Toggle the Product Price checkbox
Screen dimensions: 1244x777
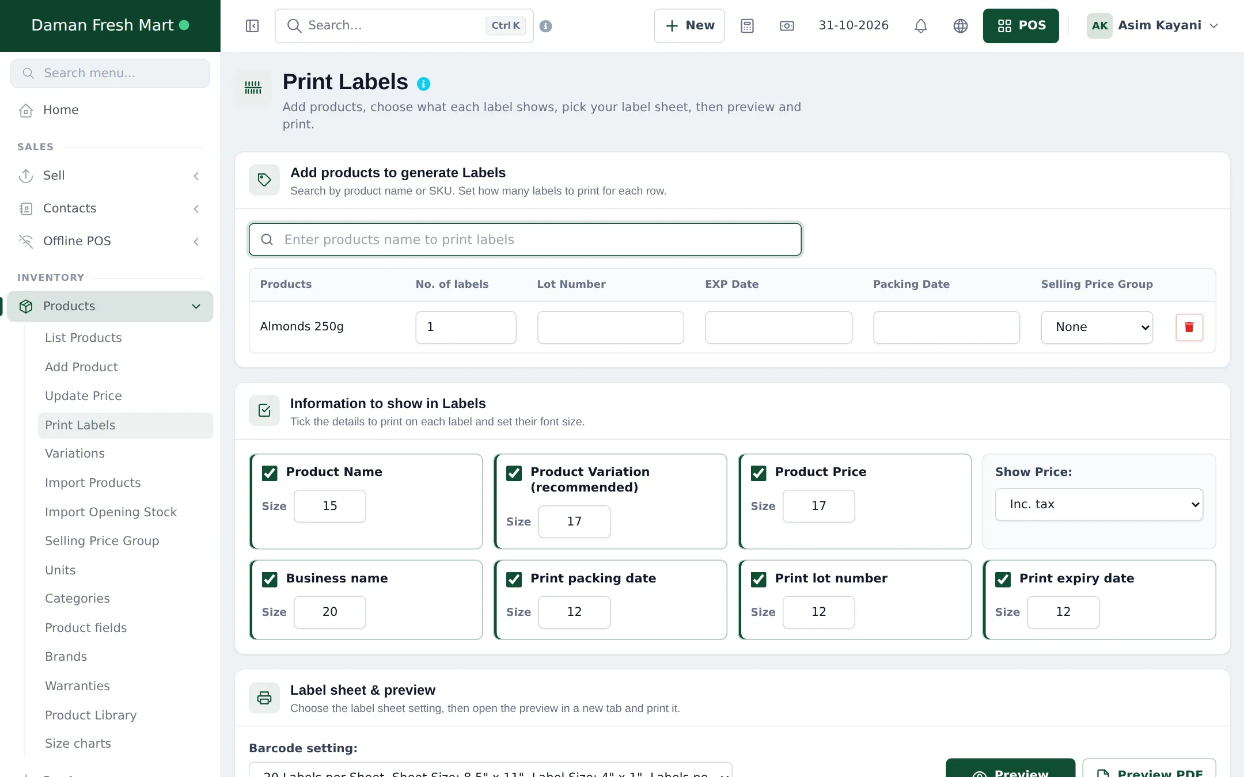coord(758,473)
